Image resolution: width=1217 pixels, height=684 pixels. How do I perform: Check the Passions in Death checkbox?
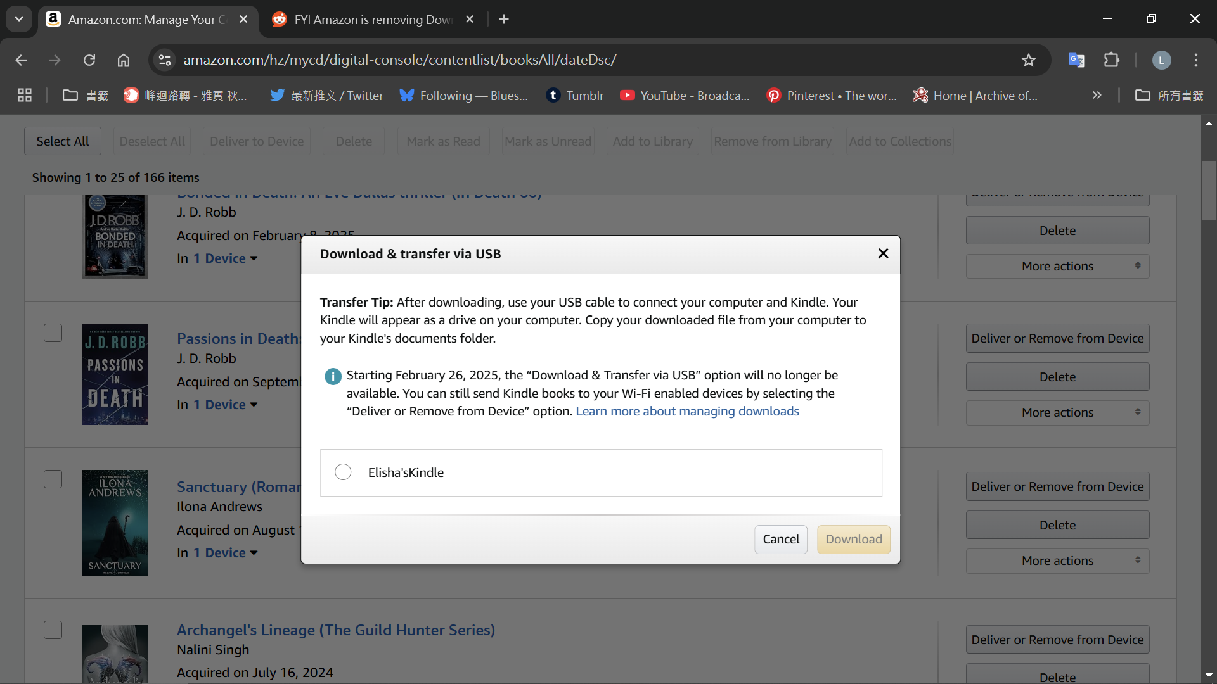pos(53,333)
